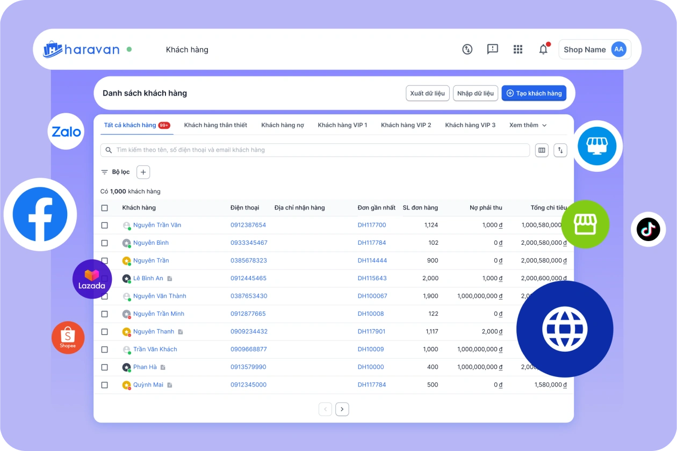Click the sort order arrows icon
Viewport: 677px width, 451px height.
click(560, 150)
